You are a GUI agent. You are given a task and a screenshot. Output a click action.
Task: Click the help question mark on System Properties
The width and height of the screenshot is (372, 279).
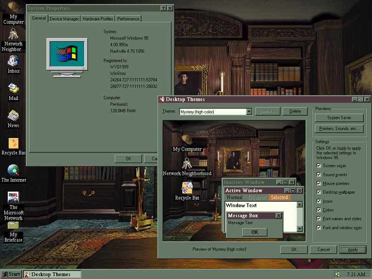coord(163,8)
